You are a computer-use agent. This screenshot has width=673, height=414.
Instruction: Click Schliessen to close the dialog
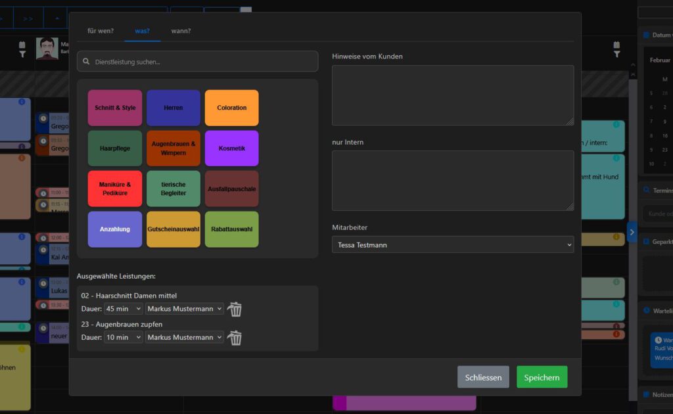click(483, 377)
